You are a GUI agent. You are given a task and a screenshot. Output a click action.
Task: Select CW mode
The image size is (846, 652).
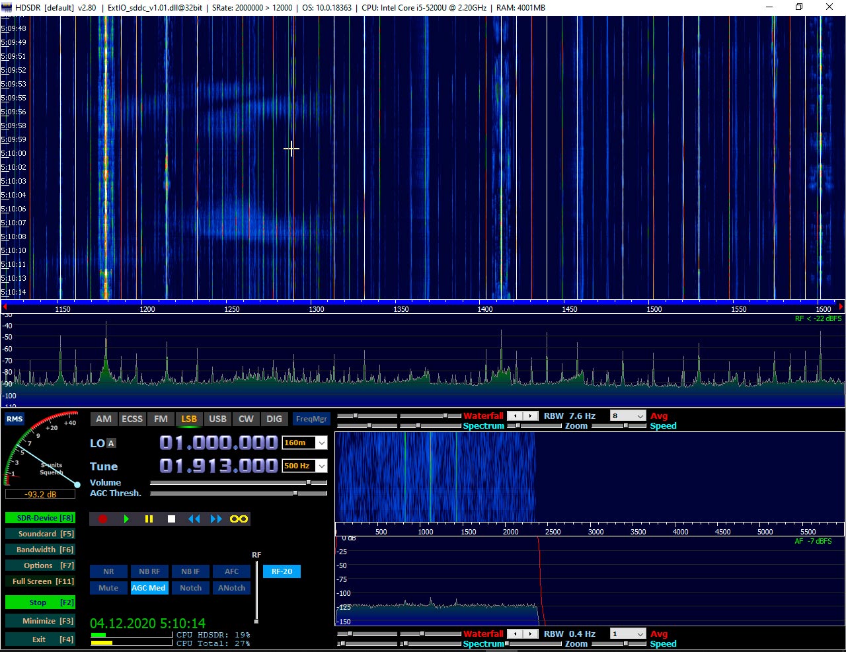246,419
